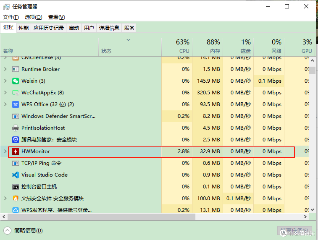Image resolution: width=318 pixels, height=240 pixels.
Task: Select the WPS服务程序 13.1 MB memory cell
Action: pyautogui.click(x=208, y=209)
